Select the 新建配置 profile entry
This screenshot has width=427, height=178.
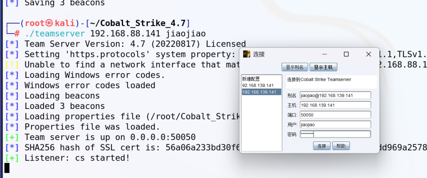point(261,79)
